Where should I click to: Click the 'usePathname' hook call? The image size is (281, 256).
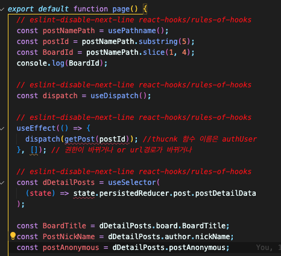pos(132,31)
